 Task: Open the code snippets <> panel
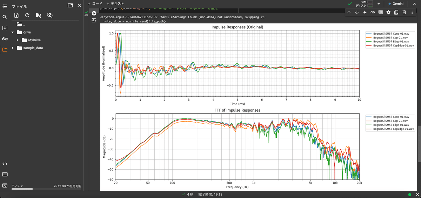5,164
